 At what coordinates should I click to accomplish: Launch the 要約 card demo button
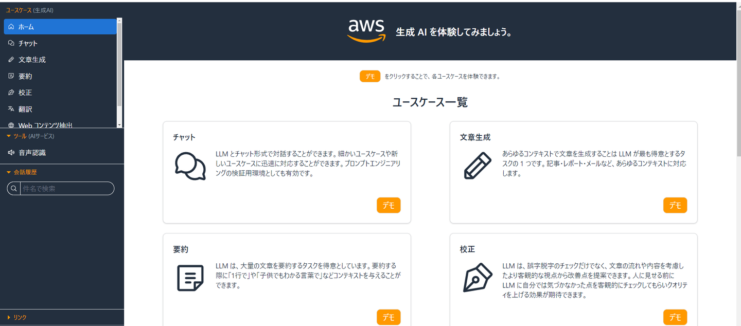[389, 317]
